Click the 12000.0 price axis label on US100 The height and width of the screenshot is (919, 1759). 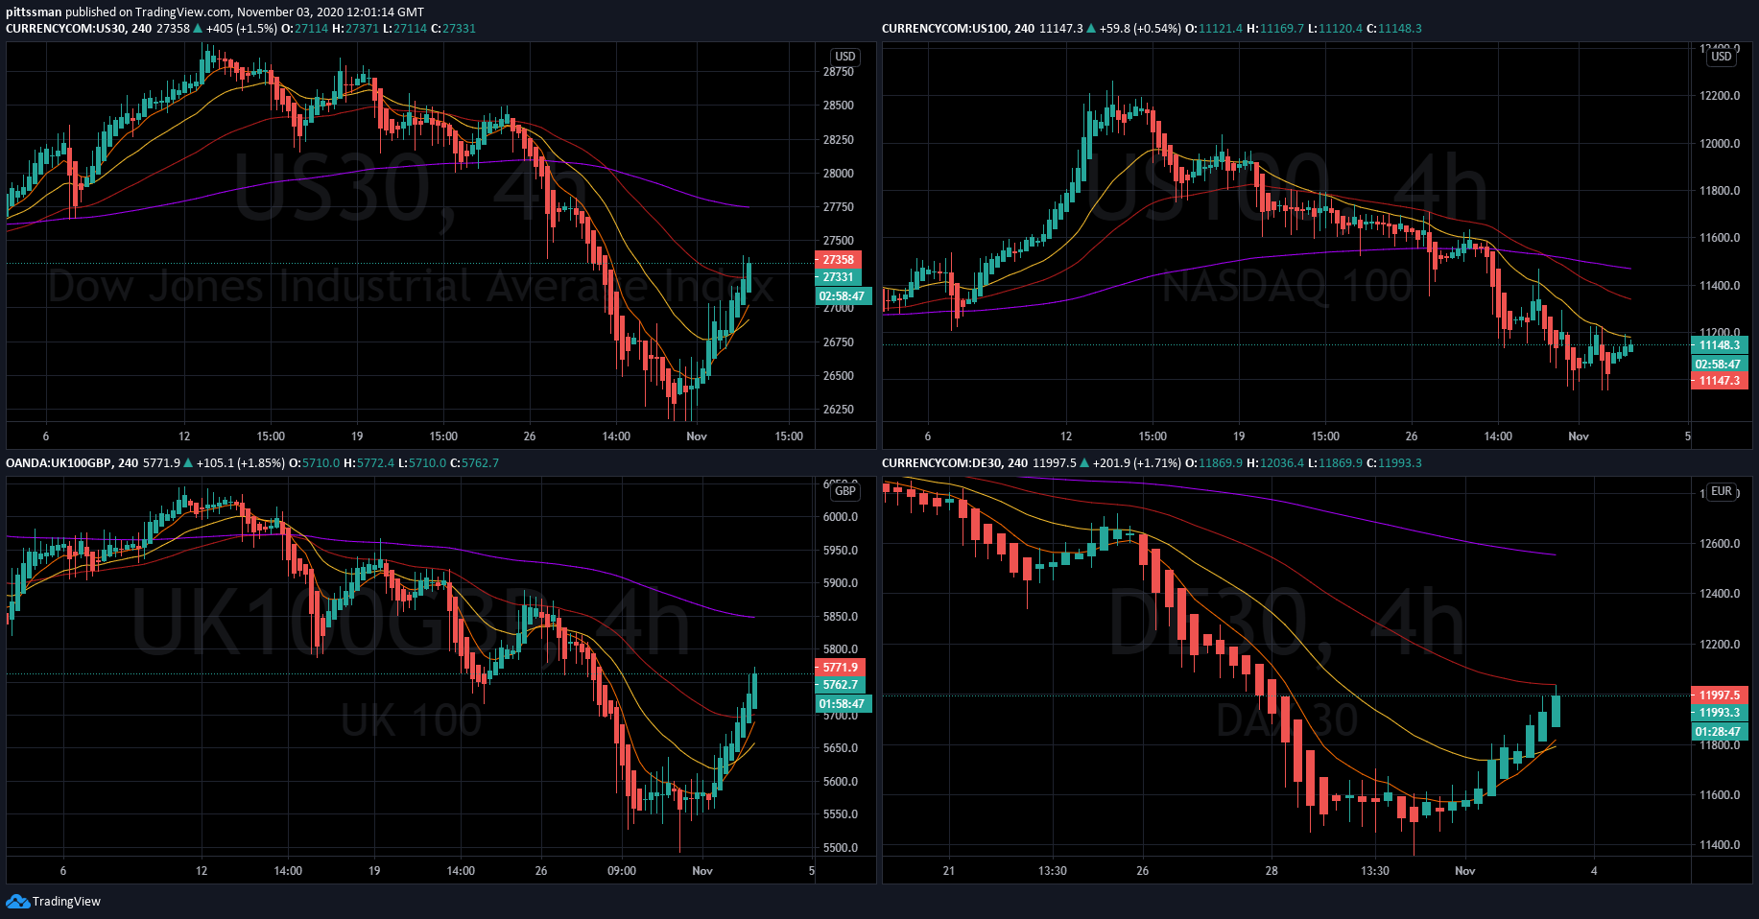[1720, 144]
